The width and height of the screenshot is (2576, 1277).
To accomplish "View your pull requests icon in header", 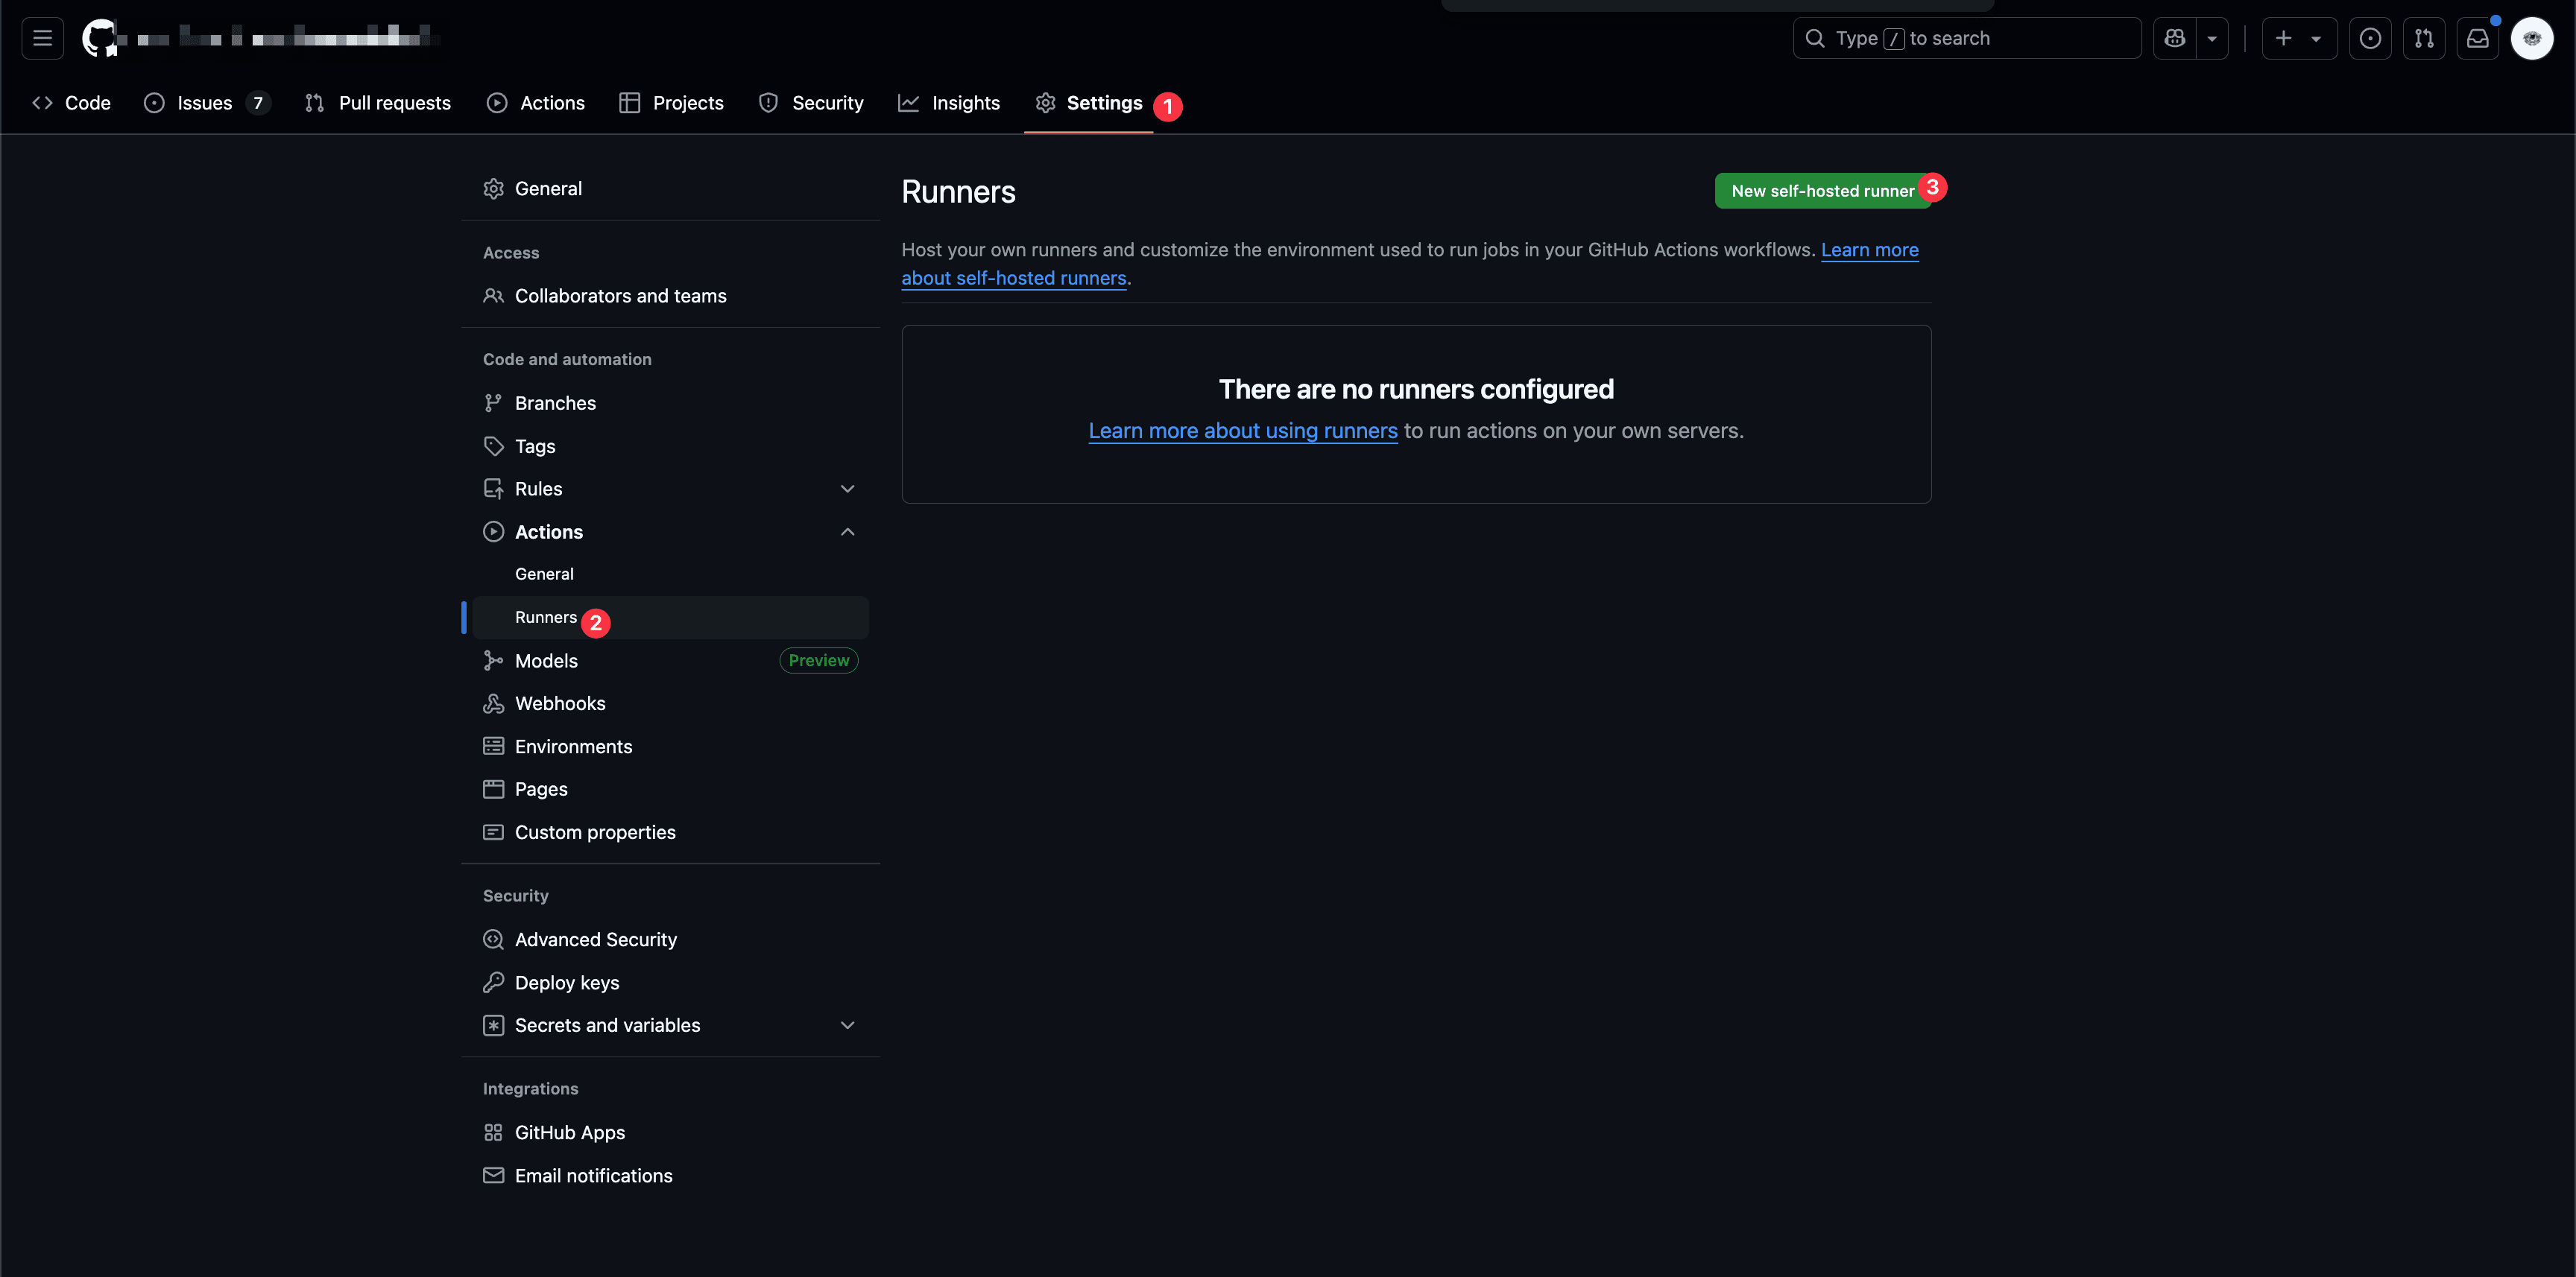I will point(2424,38).
